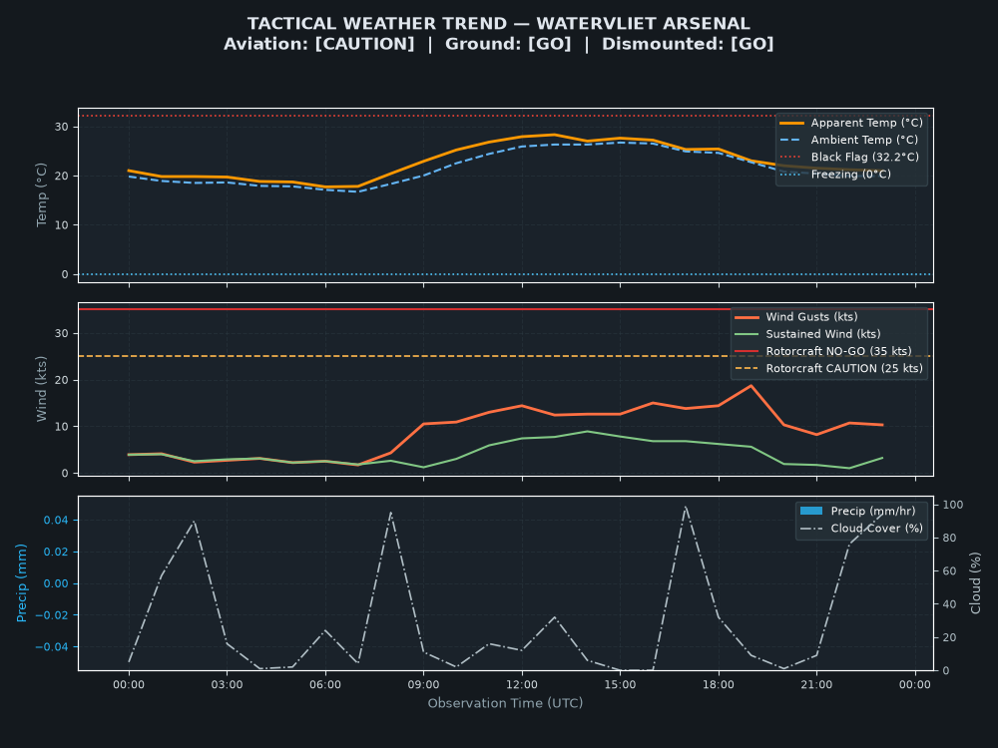Viewport: 998px width, 748px height.
Task: Click the '03:00' time tick label
Action: tap(228, 684)
